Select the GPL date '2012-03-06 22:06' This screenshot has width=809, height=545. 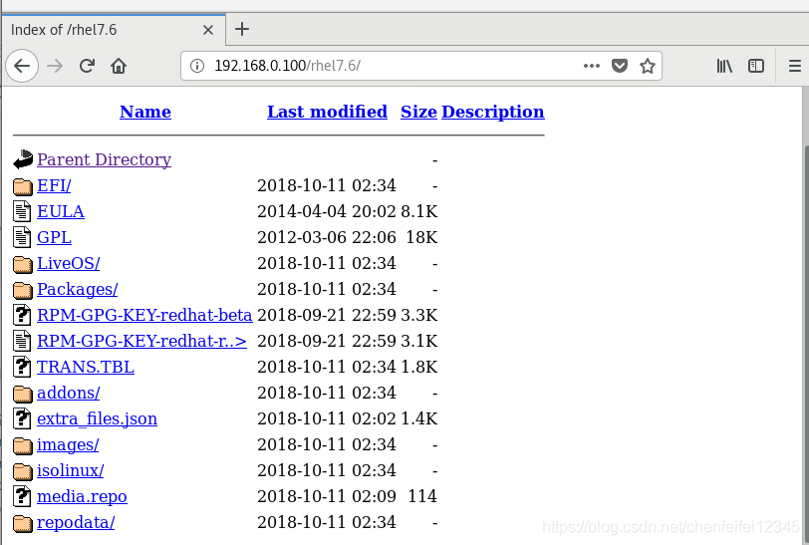[327, 237]
